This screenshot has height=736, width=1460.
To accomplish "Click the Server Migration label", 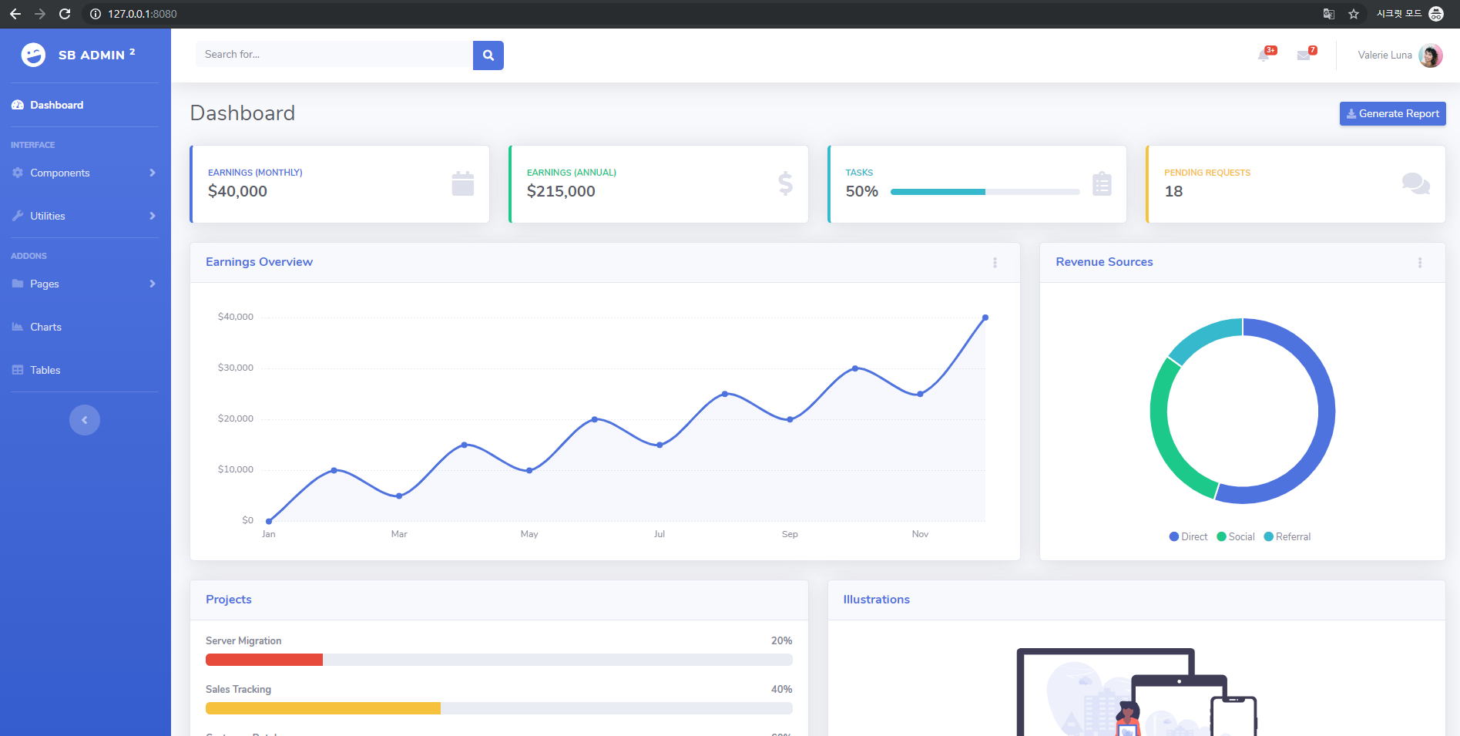I will tap(243, 641).
